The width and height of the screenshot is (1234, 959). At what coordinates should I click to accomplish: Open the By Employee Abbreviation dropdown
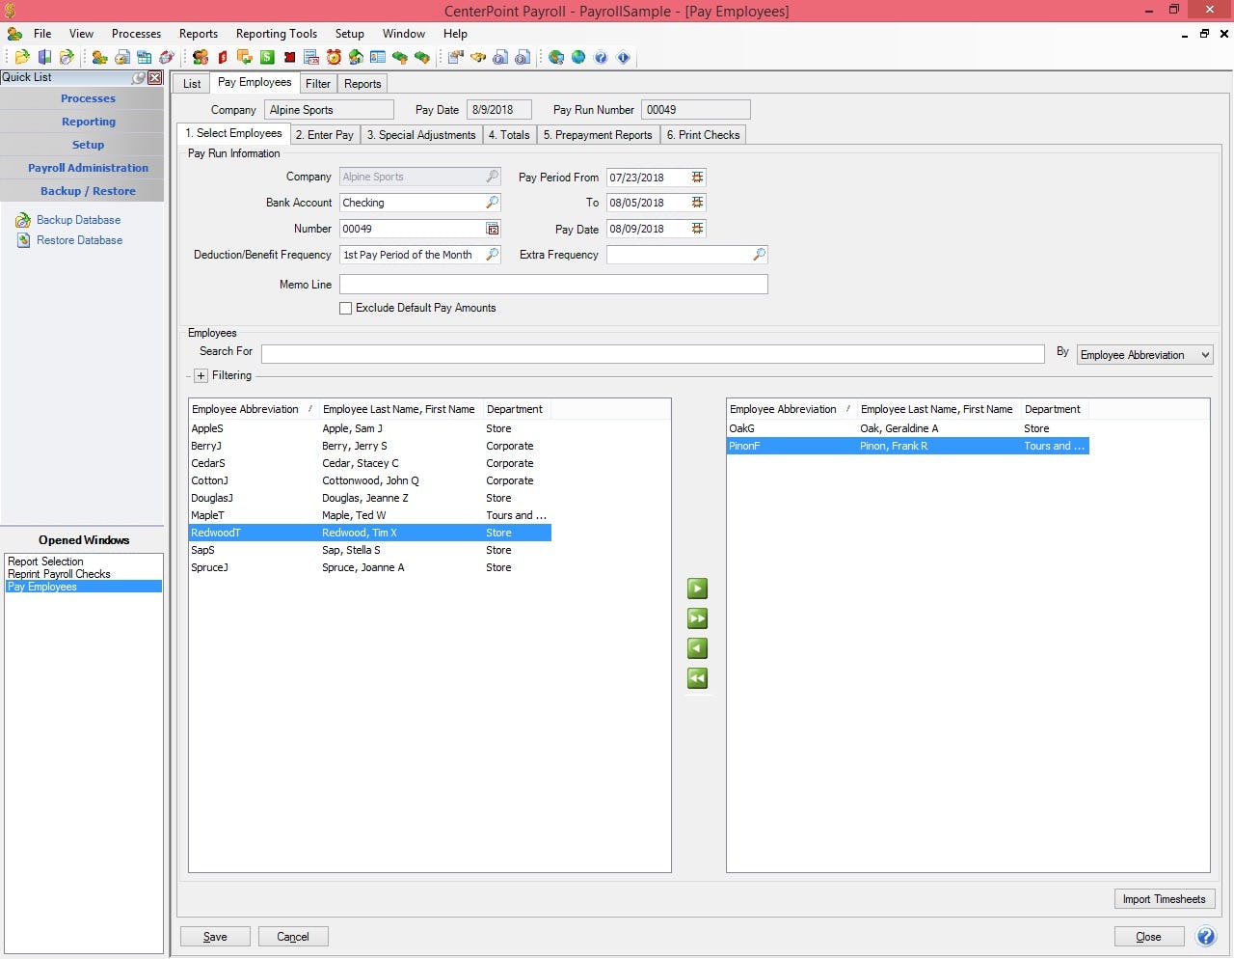(x=1205, y=354)
